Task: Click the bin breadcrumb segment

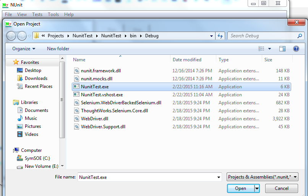Action: tap(133, 36)
